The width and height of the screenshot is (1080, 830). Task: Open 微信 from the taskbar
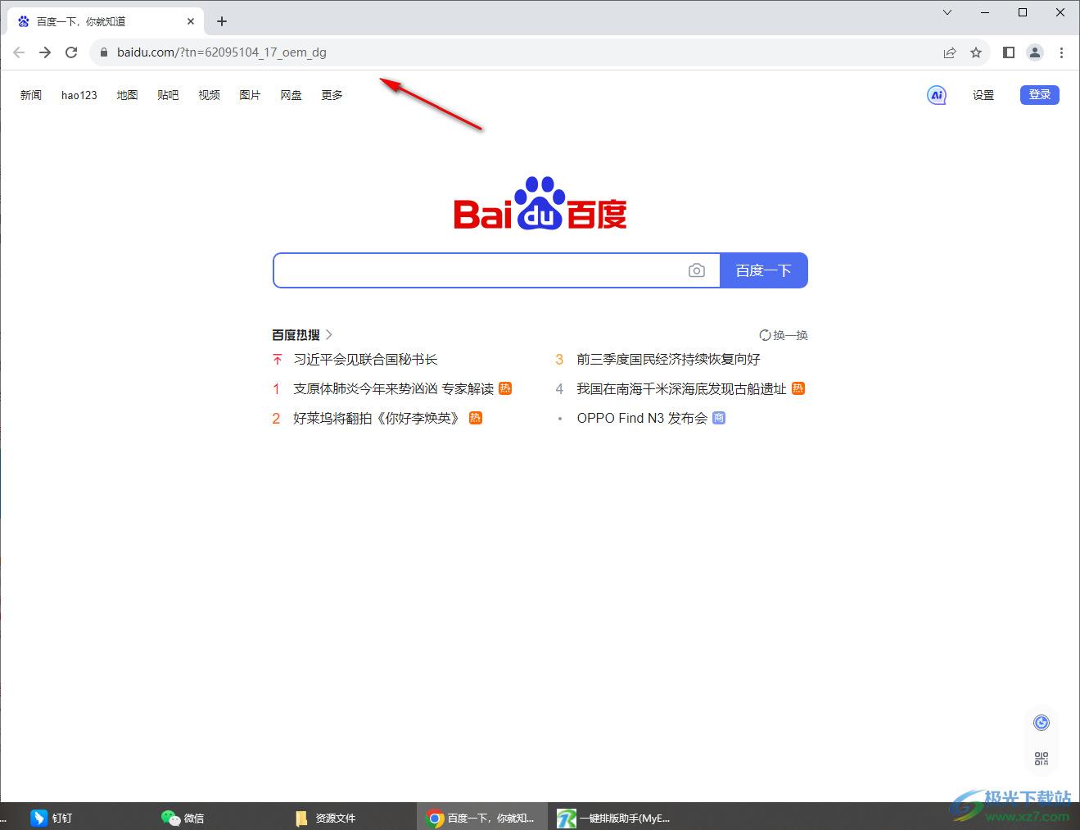[183, 818]
